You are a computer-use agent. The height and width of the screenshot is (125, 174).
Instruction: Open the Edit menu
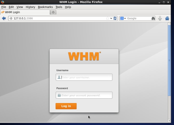point(11,7)
